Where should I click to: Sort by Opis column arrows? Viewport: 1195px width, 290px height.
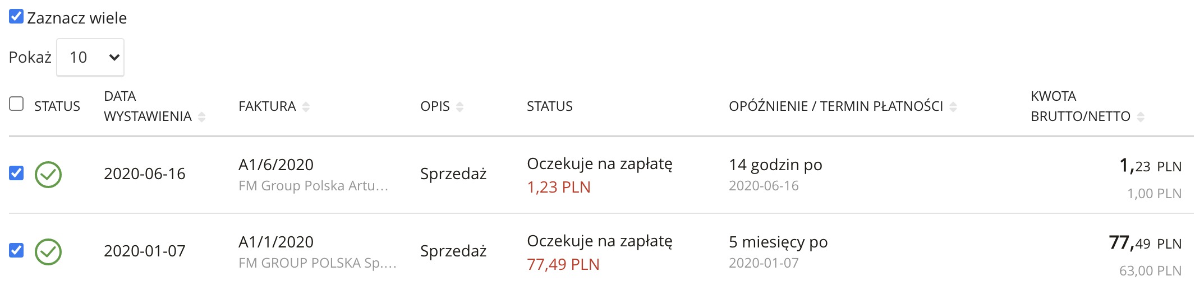pyautogui.click(x=459, y=106)
